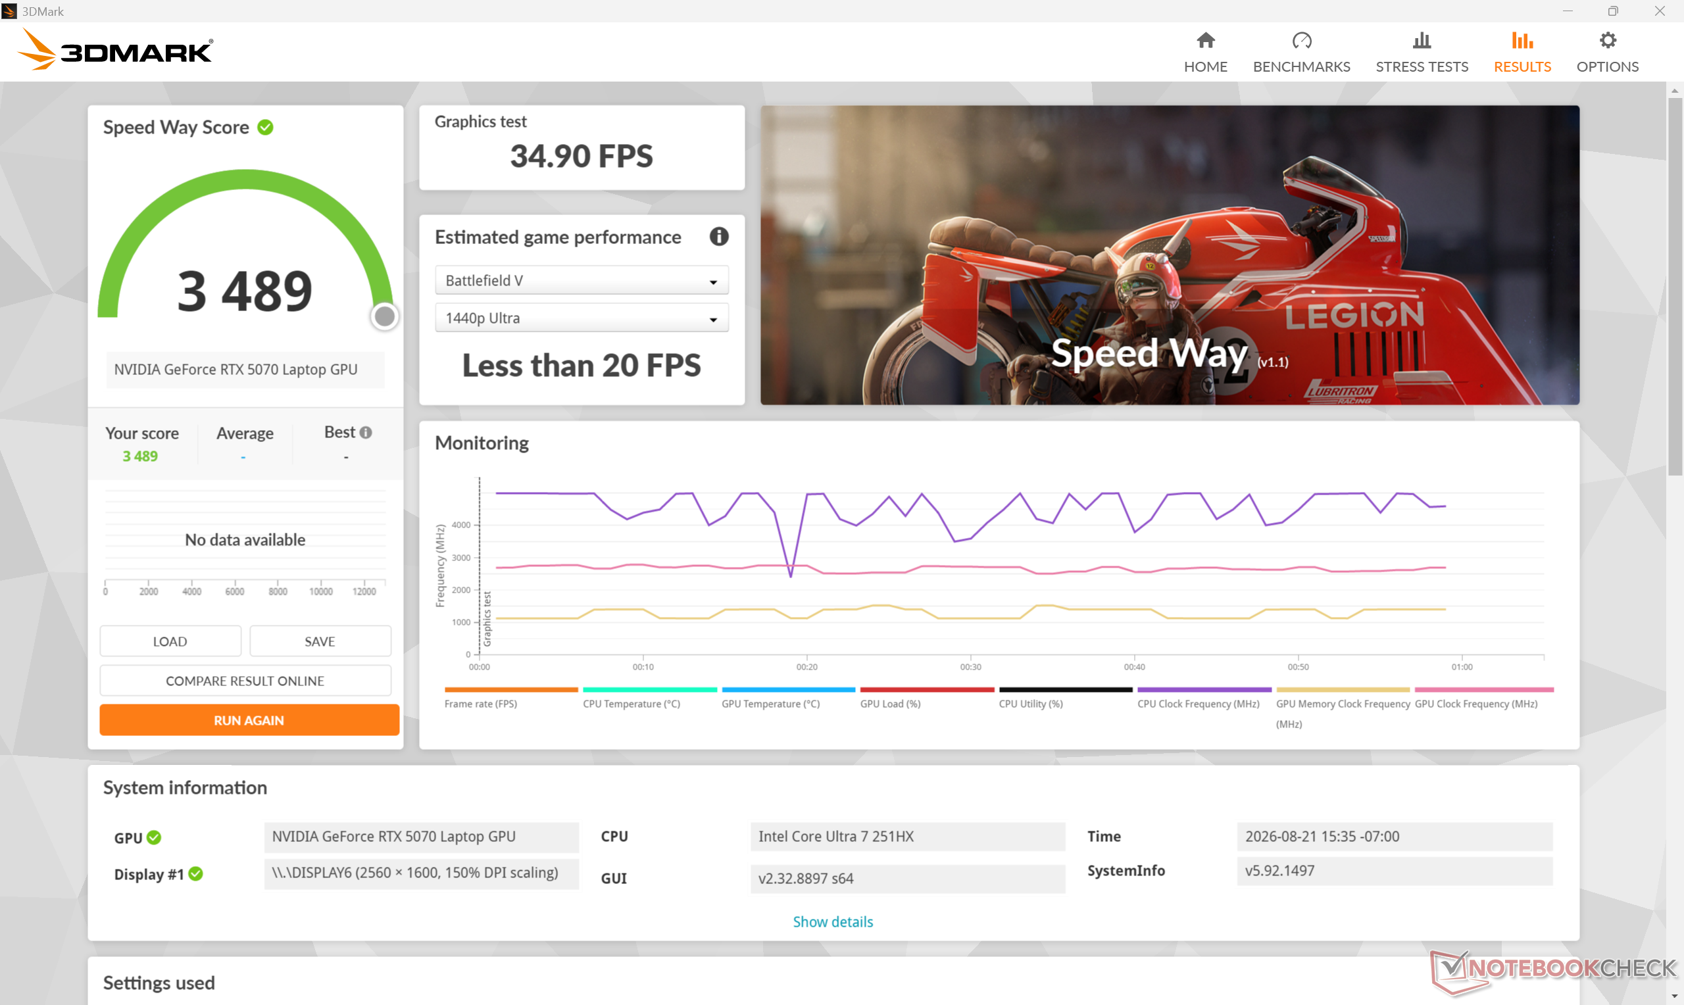Click the SAVE button

(x=320, y=641)
